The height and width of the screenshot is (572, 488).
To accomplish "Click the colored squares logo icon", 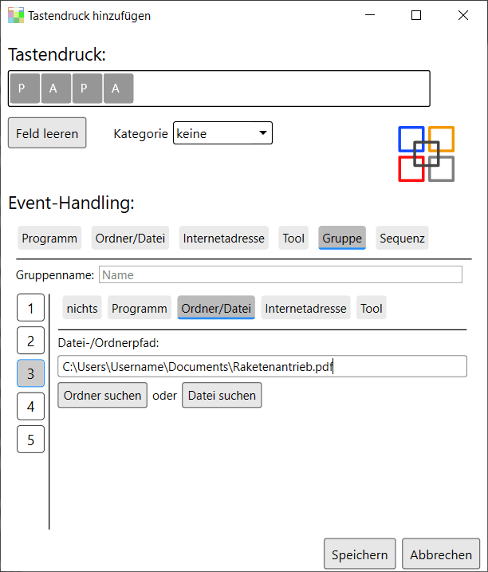I will click(426, 154).
